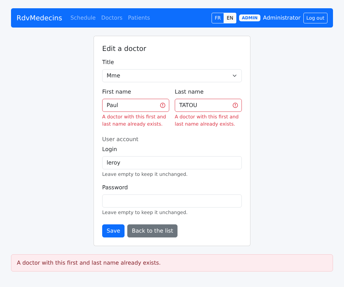Click Back to the list button
This screenshot has width=344, height=287.
pos(152,231)
